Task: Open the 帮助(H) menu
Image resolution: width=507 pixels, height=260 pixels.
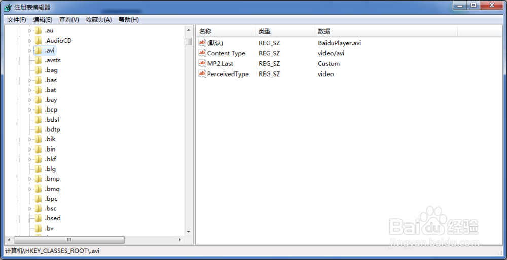Action: tap(129, 20)
